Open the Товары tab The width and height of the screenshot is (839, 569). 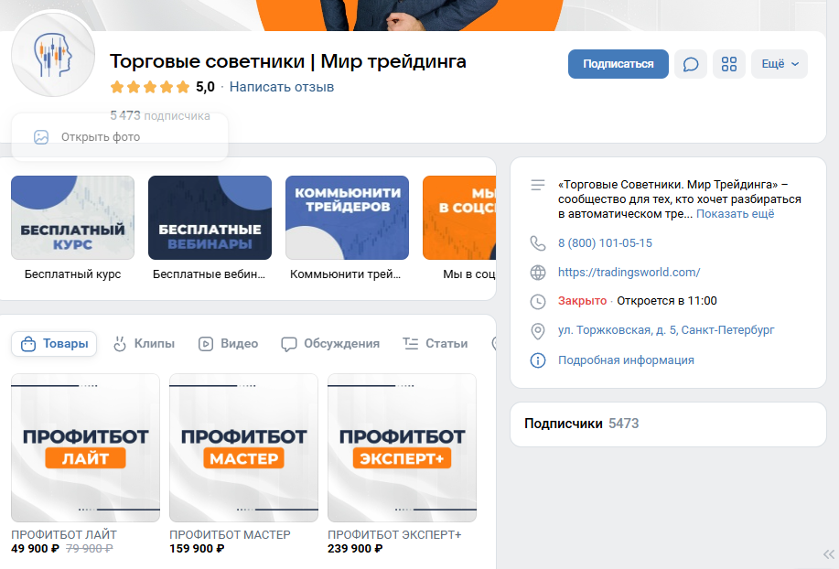[x=53, y=343]
